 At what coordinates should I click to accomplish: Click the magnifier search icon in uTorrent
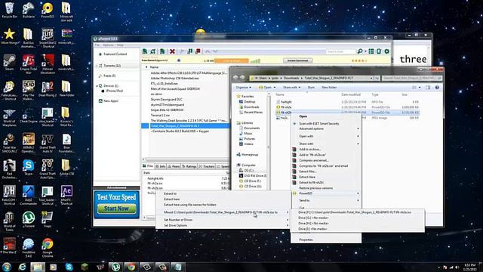tap(360, 51)
